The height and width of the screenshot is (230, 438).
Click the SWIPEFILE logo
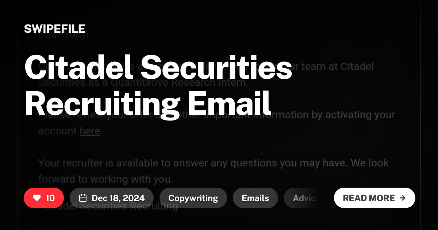click(54, 28)
